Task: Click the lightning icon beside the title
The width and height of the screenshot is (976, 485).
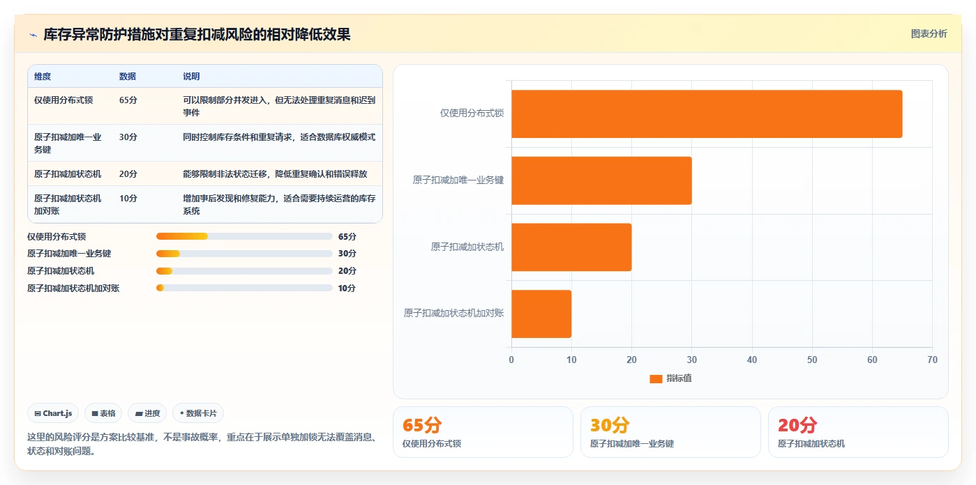Action: (x=33, y=35)
